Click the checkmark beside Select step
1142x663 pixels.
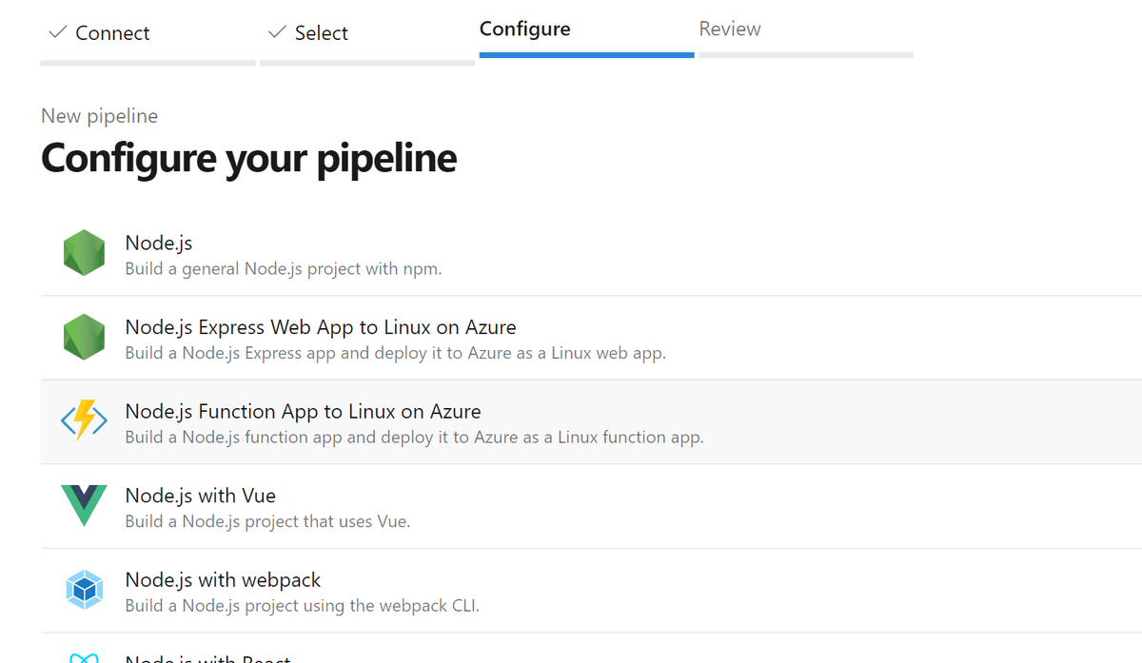[278, 31]
